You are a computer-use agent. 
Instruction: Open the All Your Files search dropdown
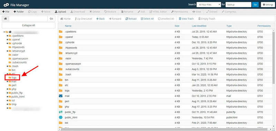pos(209,4)
